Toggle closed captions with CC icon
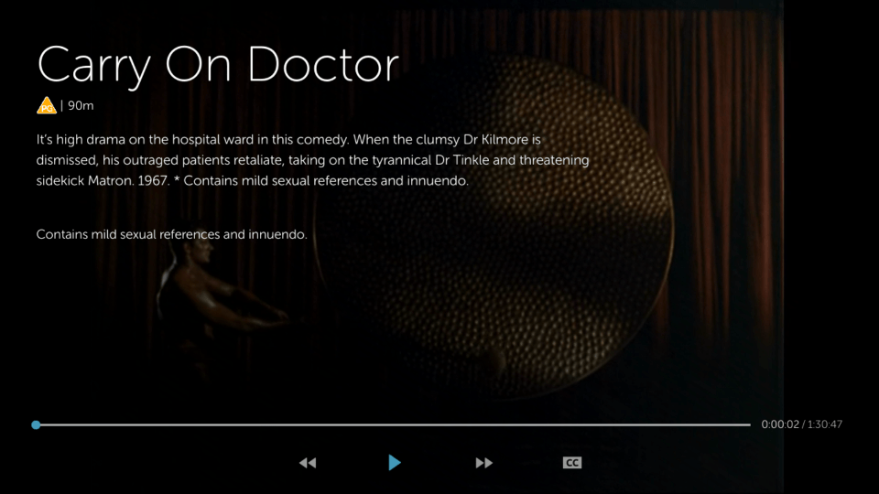Screen dimensions: 879x494 click(571, 463)
